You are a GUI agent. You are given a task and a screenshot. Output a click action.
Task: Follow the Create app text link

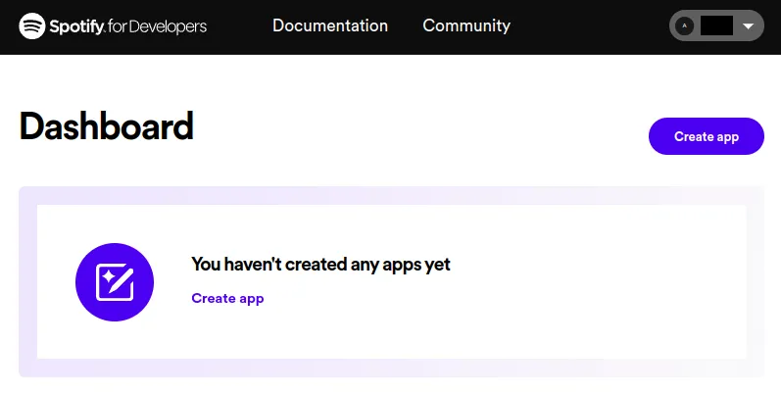(227, 298)
